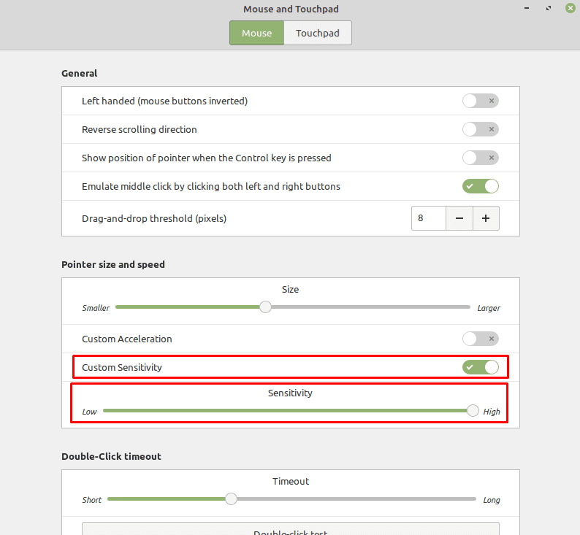Image resolution: width=580 pixels, height=535 pixels.
Task: Disable Emulate middle click toggle
Action: [480, 186]
